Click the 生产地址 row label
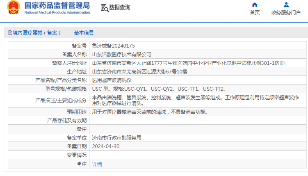The image size is (308, 176). pos(77,72)
